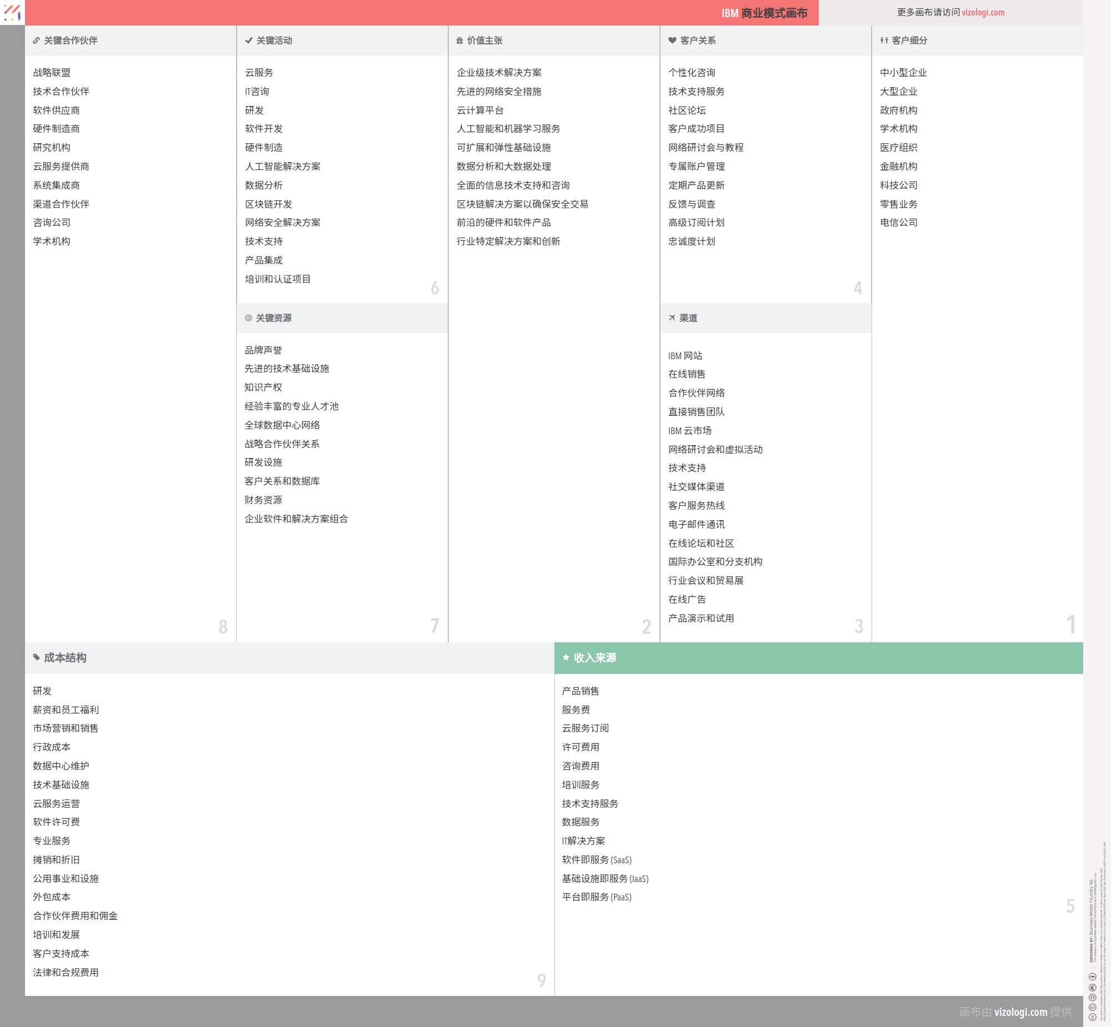Open the vizologi.com link at top
Image resolution: width=1111 pixels, height=1027 pixels.
983,12
